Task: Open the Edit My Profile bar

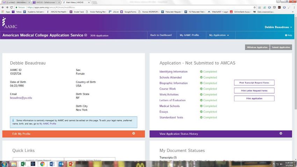Action: click(x=73, y=134)
